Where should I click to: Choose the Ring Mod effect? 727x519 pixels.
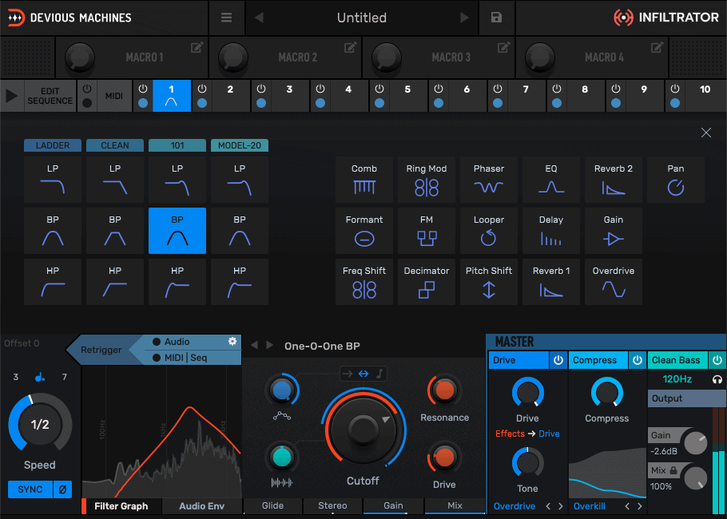(x=426, y=180)
